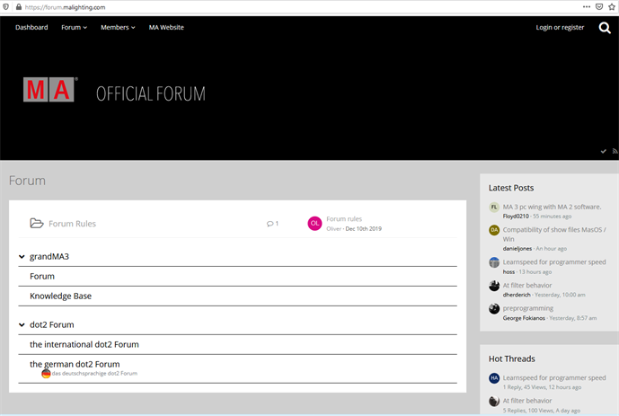Click Floyd0210's FL avatar in Latest Posts
Screen dimensions: 619x416
(x=494, y=208)
